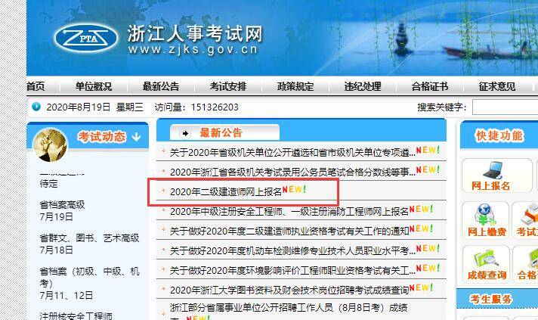
Task: Click www.zjks.gov.cn URL in banner
Action: (193, 50)
